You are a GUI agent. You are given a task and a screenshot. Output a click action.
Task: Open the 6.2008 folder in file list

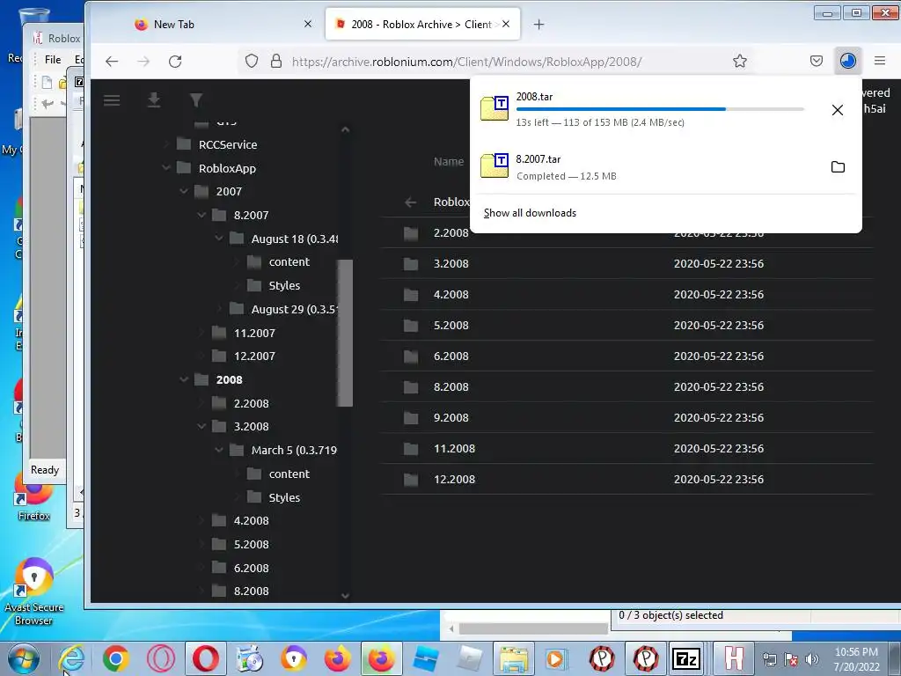[451, 356]
